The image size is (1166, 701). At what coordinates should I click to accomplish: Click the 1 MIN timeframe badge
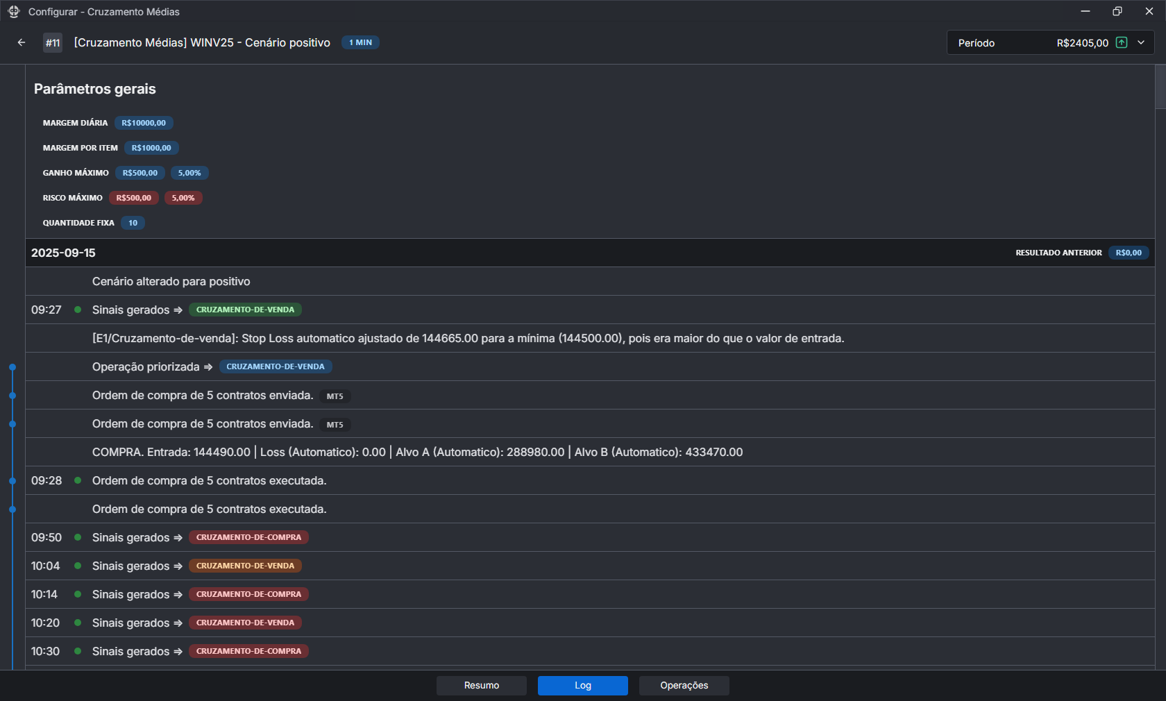click(x=360, y=42)
